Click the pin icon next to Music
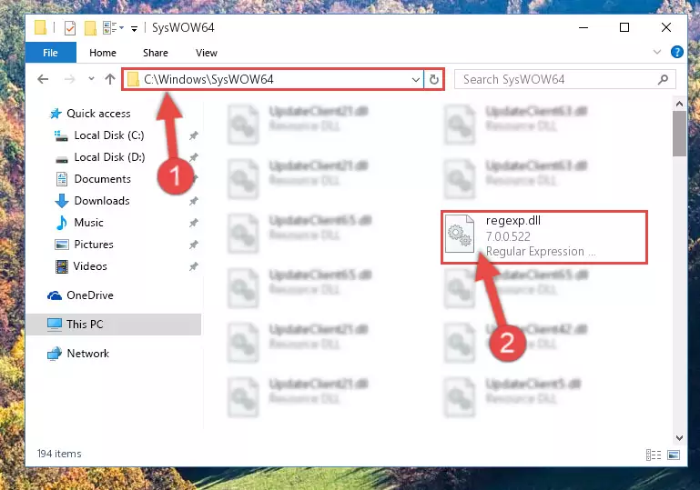This screenshot has height=490, width=700. coord(193,223)
